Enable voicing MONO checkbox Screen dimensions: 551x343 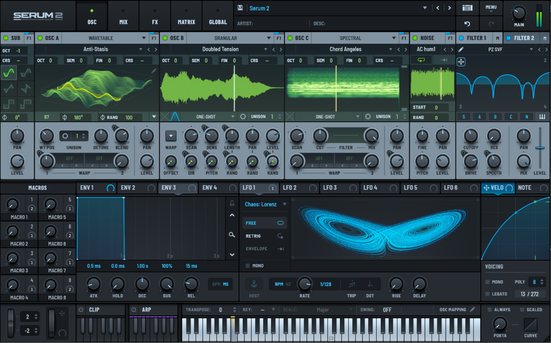488,282
